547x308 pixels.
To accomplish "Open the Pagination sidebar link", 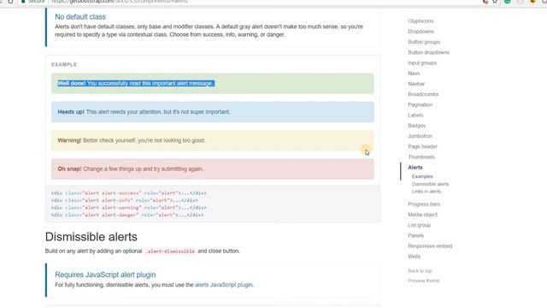I will (x=420, y=104).
